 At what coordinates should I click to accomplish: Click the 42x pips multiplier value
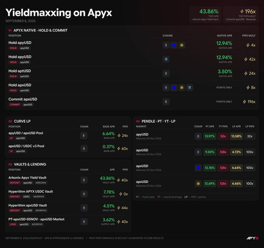(252, 59)
